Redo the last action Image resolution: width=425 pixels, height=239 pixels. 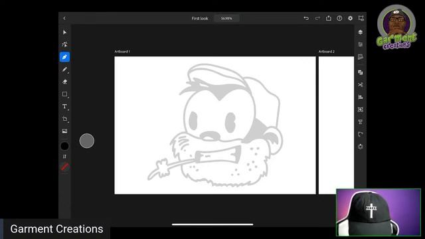click(317, 18)
